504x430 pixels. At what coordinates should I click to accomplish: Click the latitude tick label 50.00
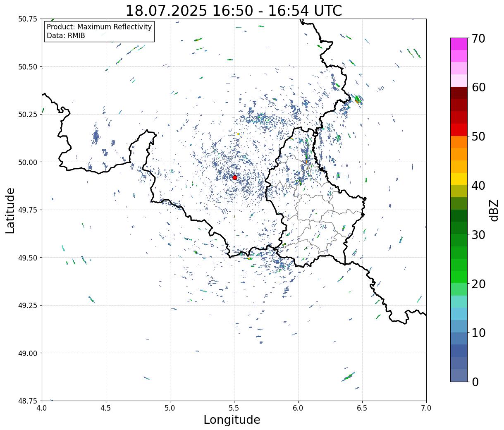[x=28, y=162]
